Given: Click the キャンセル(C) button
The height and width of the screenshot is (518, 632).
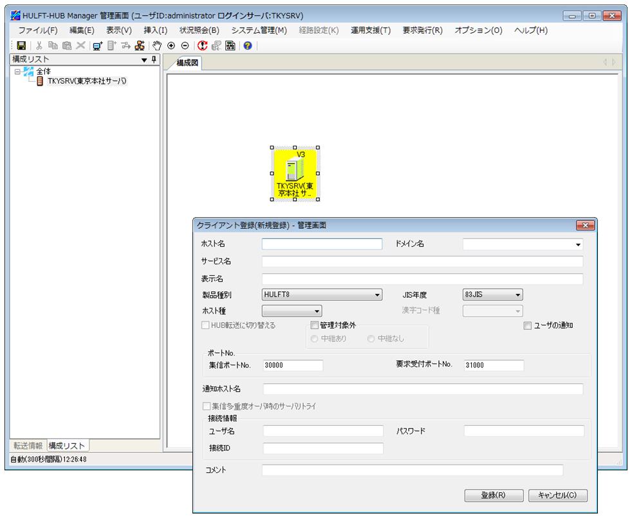Looking at the screenshot, I should 558,495.
